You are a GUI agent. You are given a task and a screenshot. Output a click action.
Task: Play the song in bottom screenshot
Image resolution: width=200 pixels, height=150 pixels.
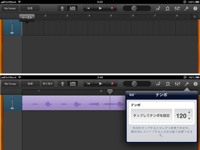coord(100,84)
